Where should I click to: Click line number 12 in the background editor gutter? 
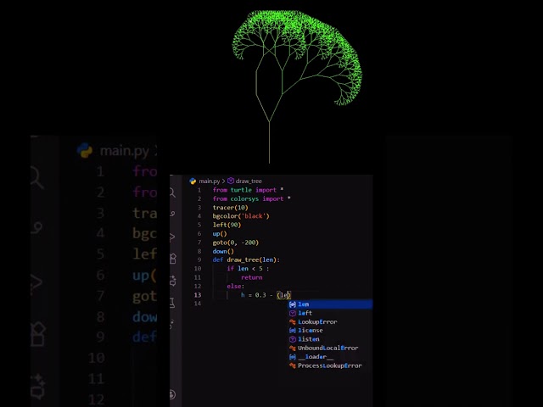click(x=96, y=399)
